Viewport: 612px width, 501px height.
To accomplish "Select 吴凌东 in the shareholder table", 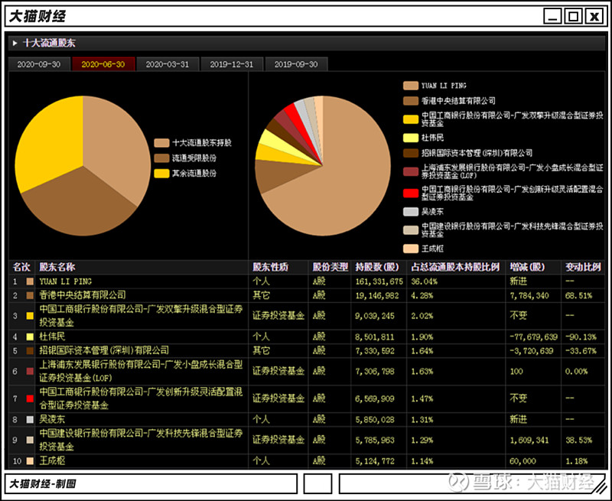I will click(x=52, y=419).
